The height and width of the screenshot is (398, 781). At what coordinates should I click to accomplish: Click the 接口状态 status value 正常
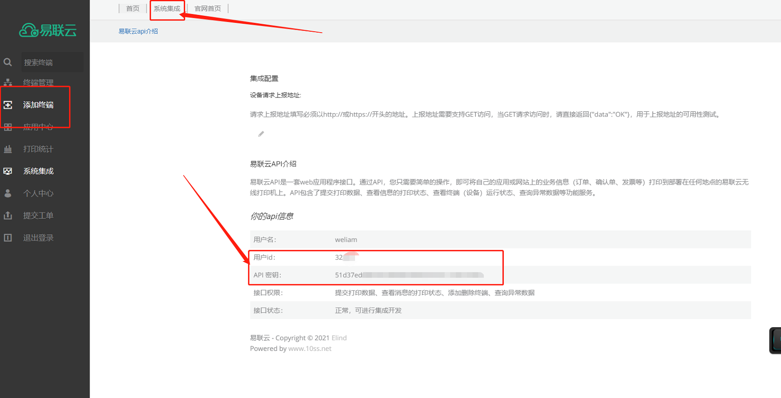(x=368, y=310)
